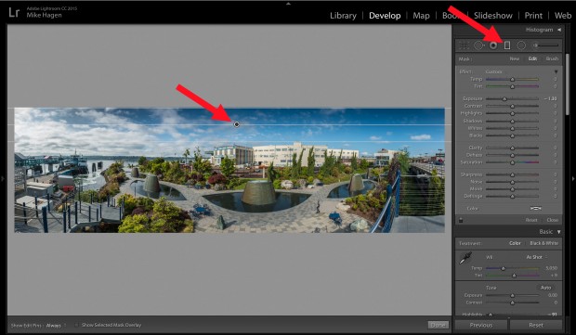
Task: Click the filter Contrast slider handle
Action: click(x=513, y=107)
